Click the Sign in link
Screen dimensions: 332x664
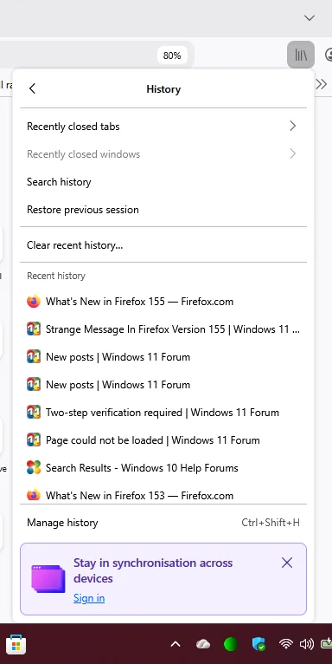point(89,598)
